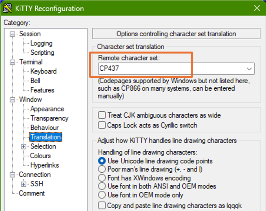Select Poor man's line drawing option
The width and height of the screenshot is (266, 211).
point(102,170)
